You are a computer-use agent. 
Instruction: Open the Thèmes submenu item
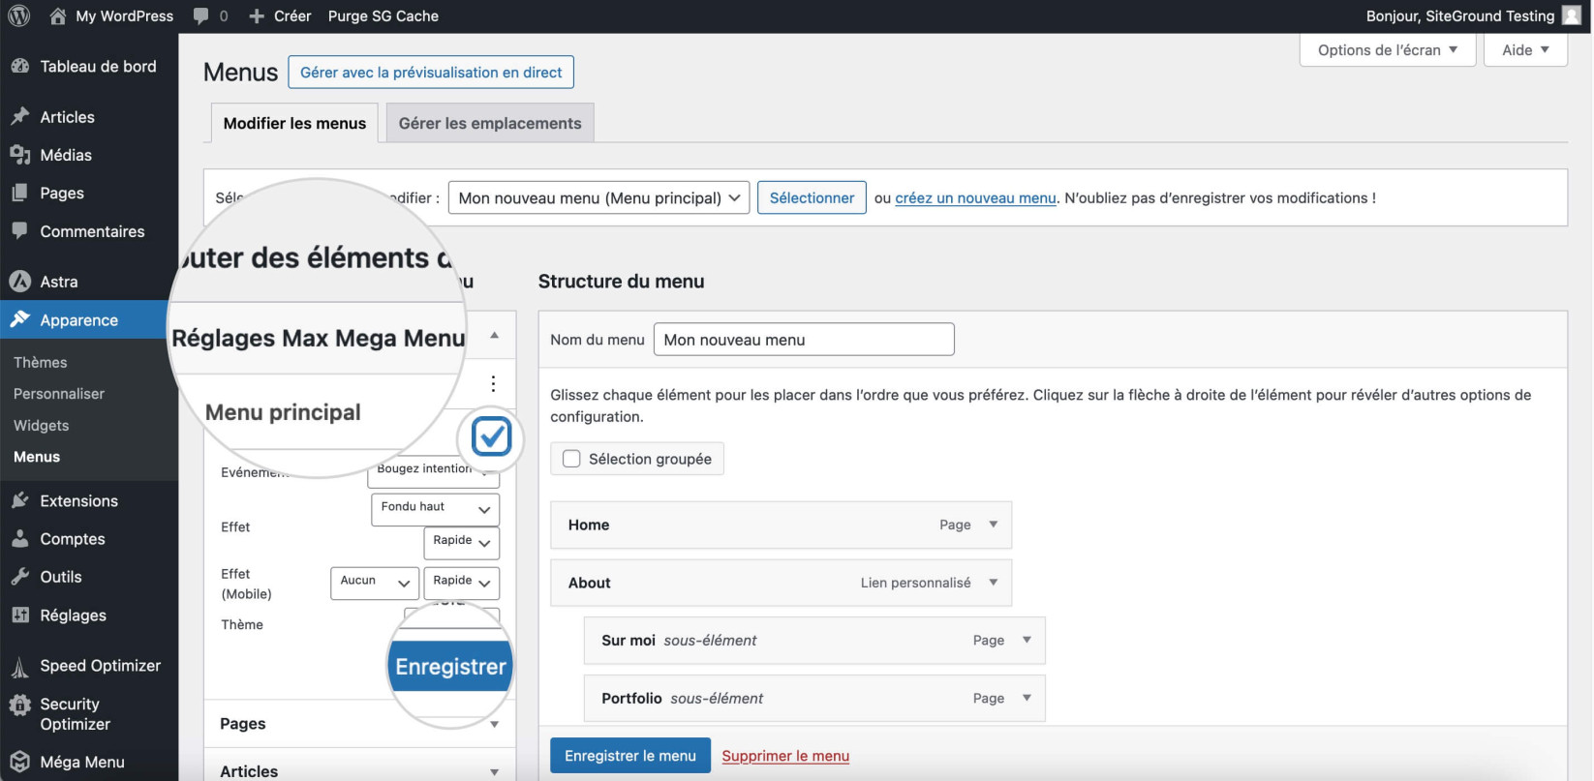click(41, 362)
